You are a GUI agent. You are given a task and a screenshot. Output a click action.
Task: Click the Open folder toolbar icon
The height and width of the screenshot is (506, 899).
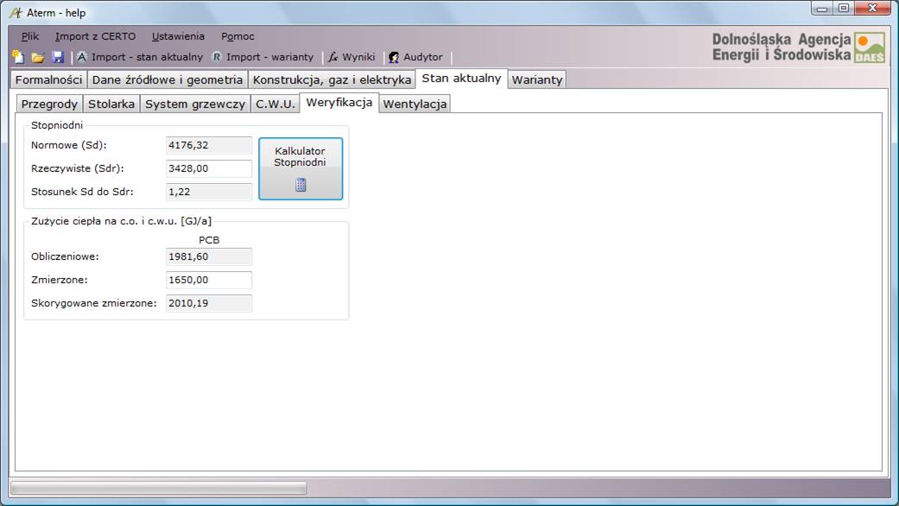38,57
